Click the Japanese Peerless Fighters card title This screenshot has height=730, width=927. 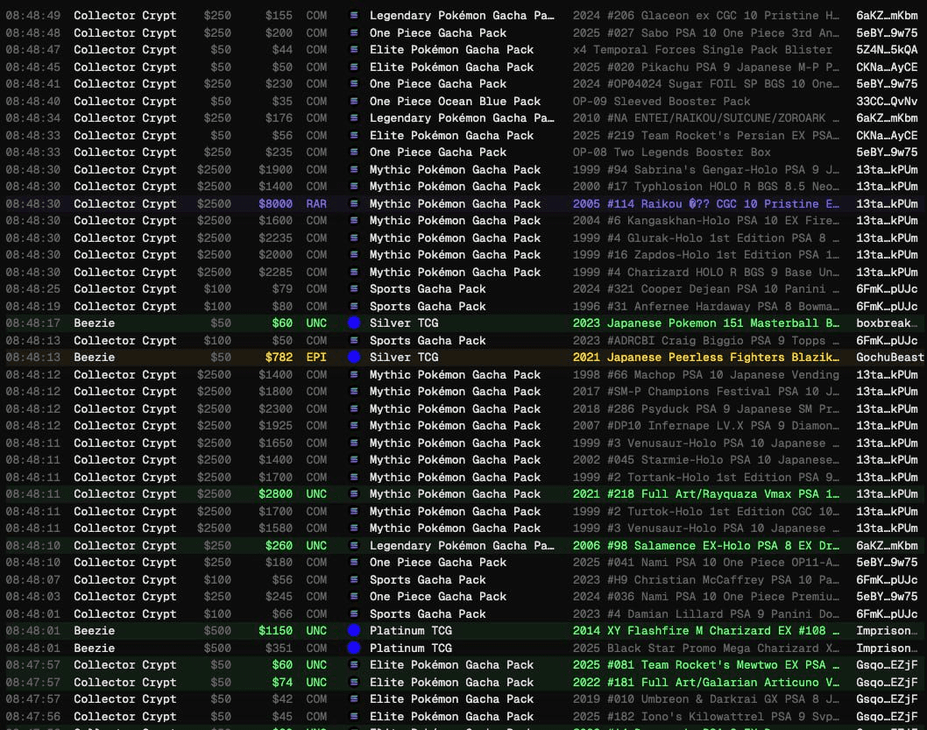(x=706, y=357)
